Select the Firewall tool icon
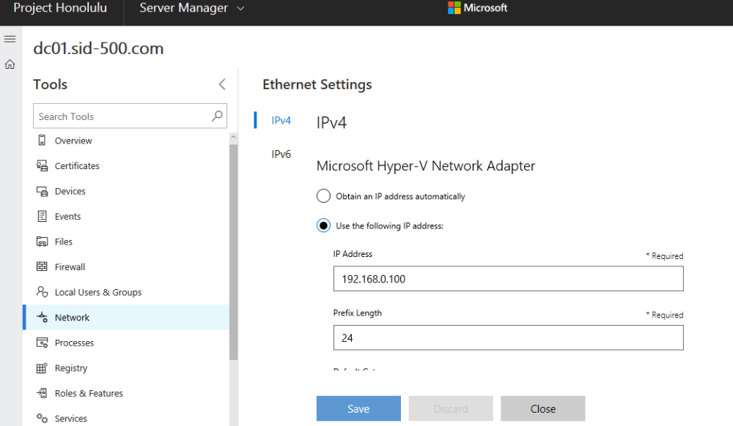The image size is (733, 426). 42,267
